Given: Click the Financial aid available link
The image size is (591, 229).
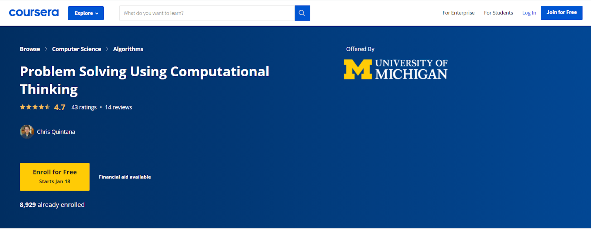Looking at the screenshot, I should 125,177.
